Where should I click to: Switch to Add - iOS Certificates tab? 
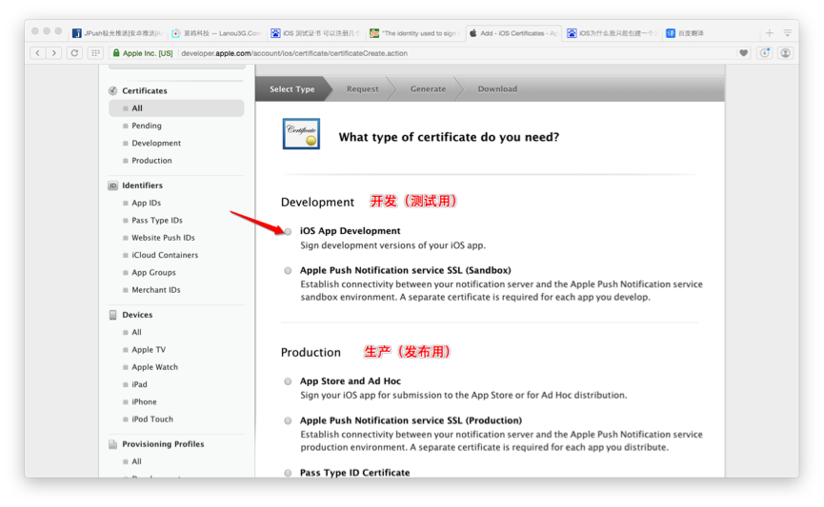(x=513, y=33)
